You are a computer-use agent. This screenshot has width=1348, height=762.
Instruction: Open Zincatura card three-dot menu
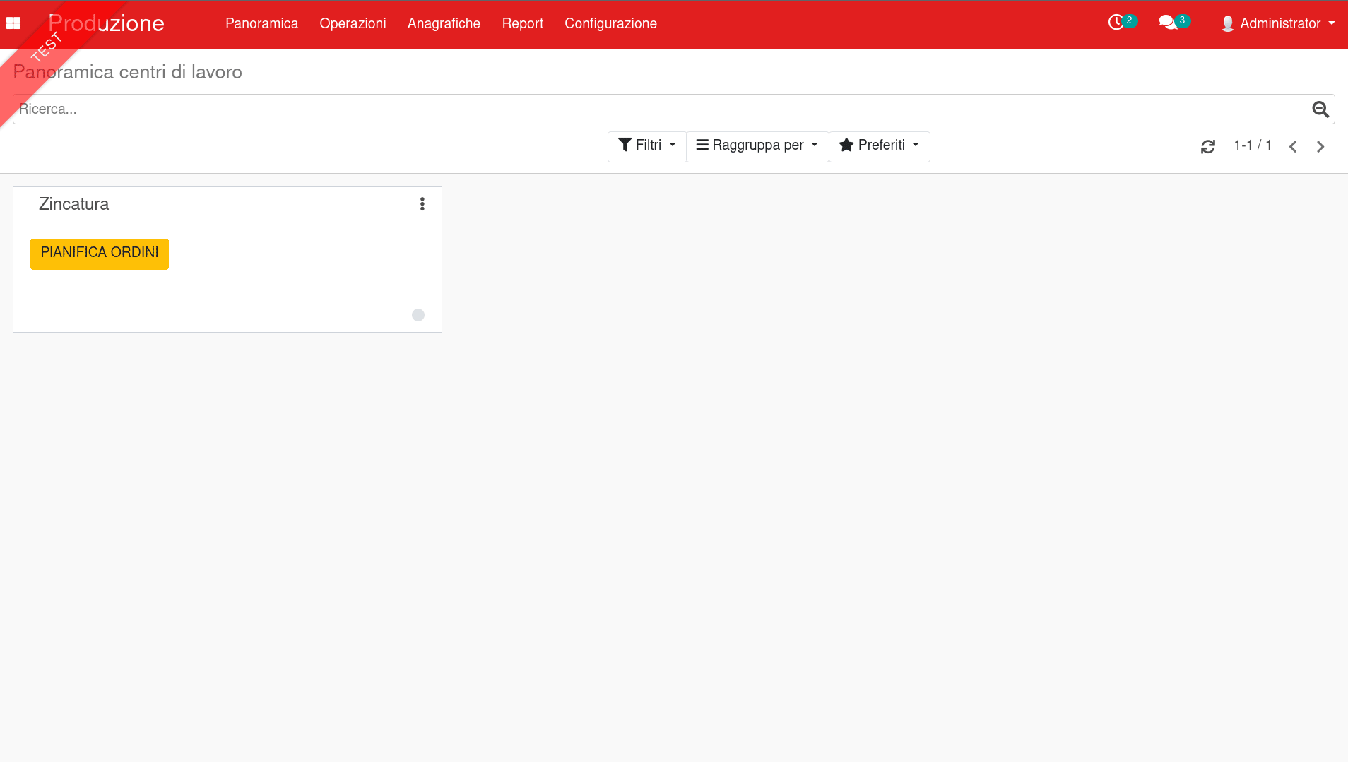(x=422, y=204)
